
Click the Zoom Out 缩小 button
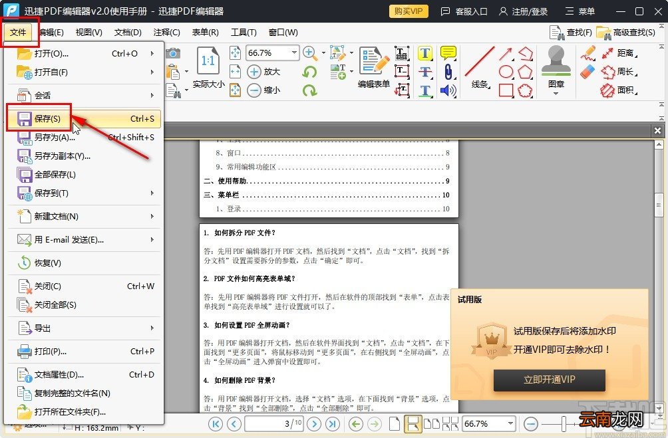[264, 90]
